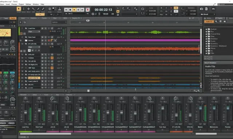
Task: Choose the Erase tool
Action: coord(43,9)
